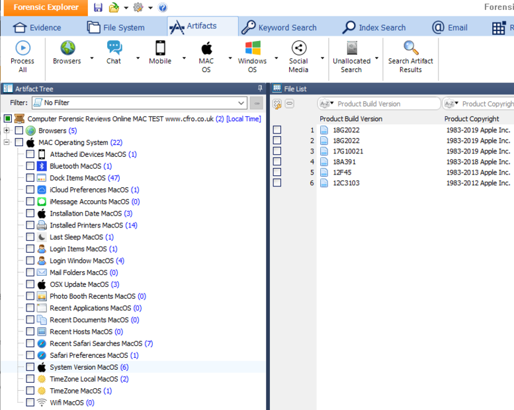Open the artifact tree Filter dropdown

coord(241,103)
